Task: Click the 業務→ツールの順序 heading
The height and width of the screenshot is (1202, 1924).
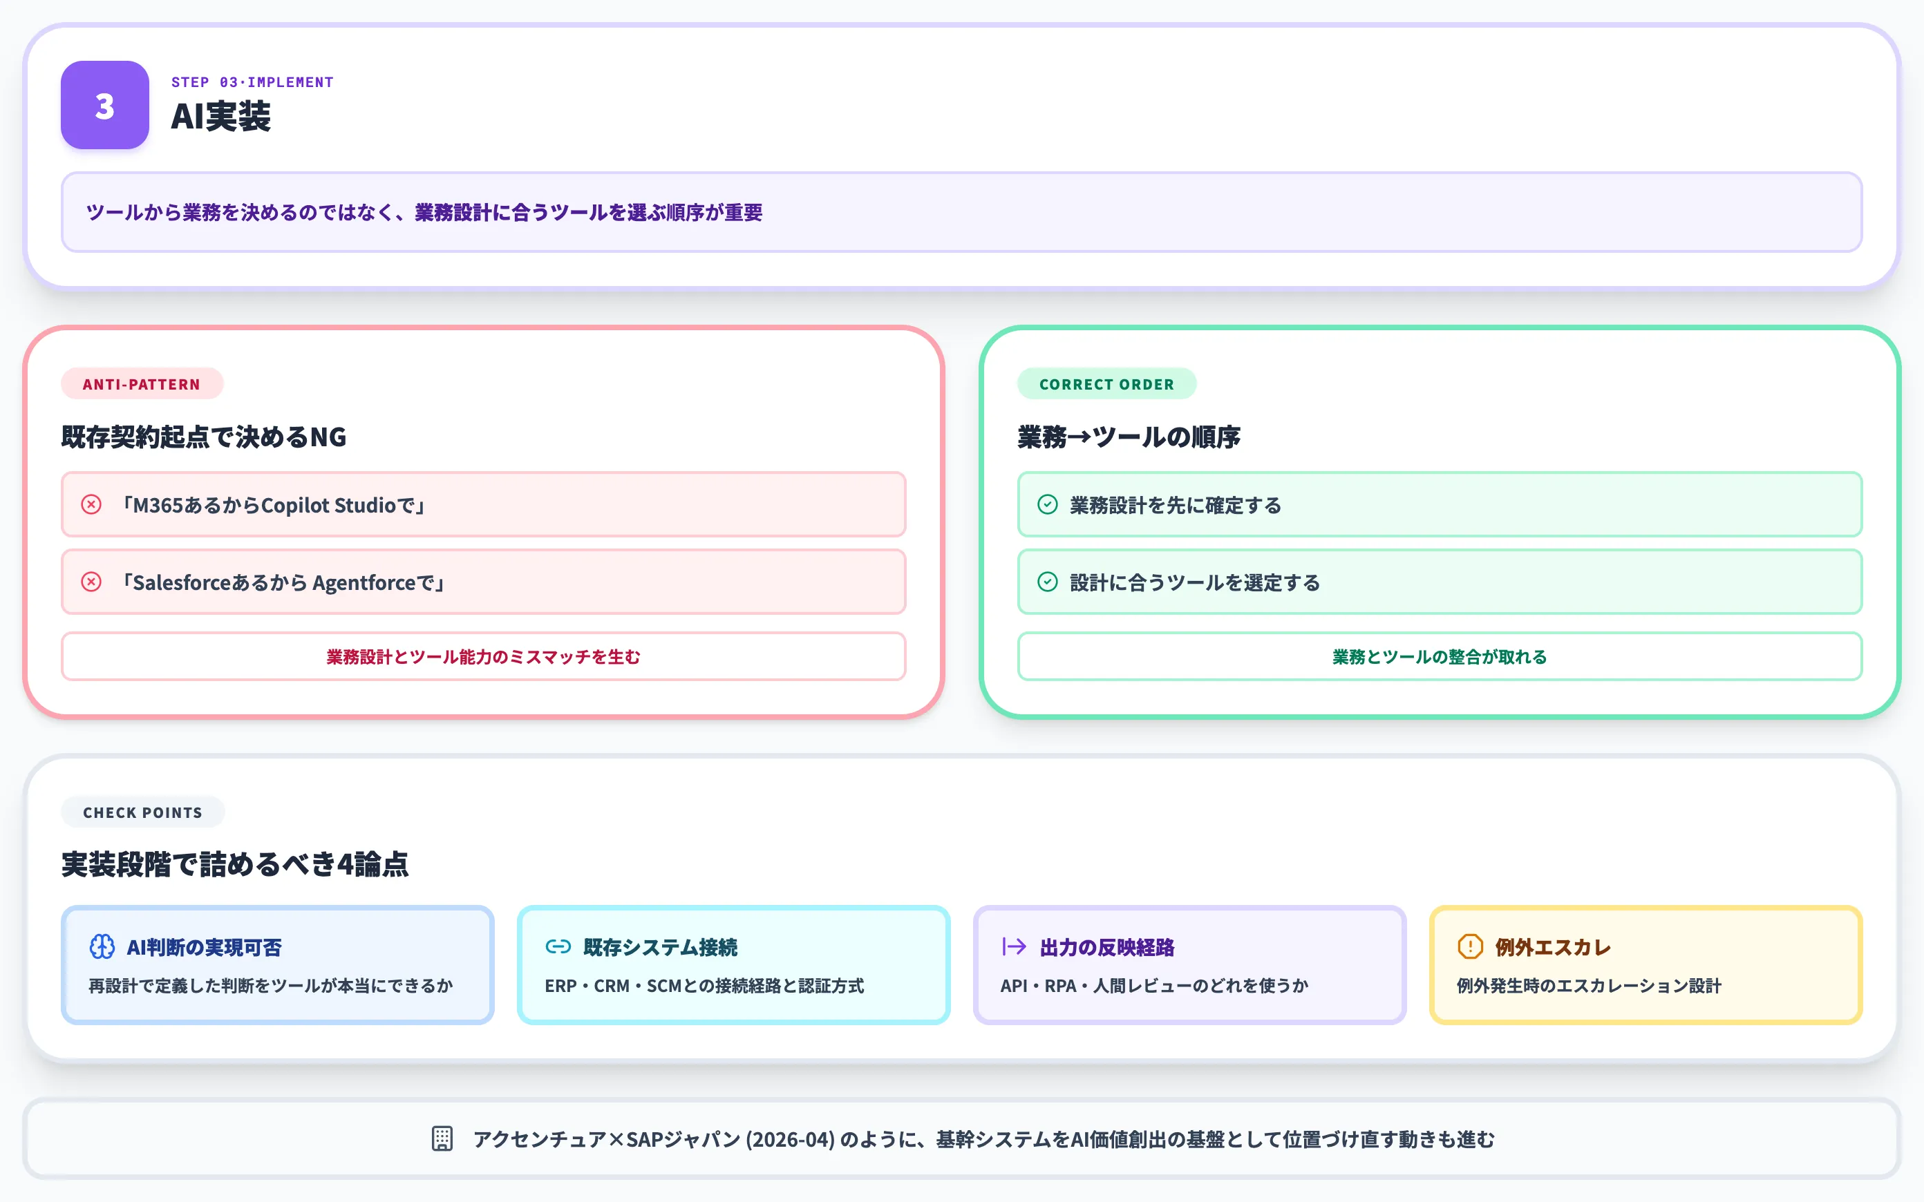Action: [x=1129, y=437]
